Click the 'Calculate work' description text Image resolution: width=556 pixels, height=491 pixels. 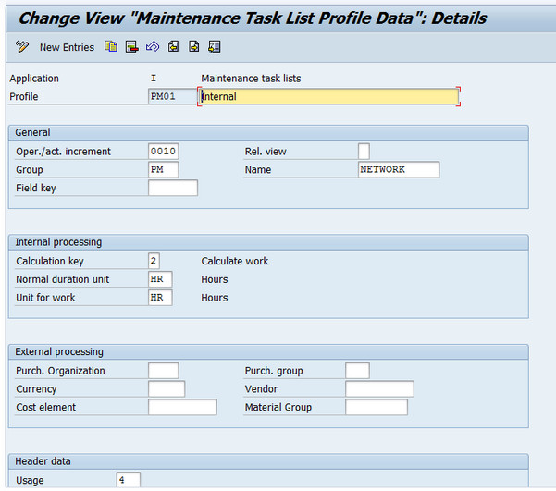(235, 262)
